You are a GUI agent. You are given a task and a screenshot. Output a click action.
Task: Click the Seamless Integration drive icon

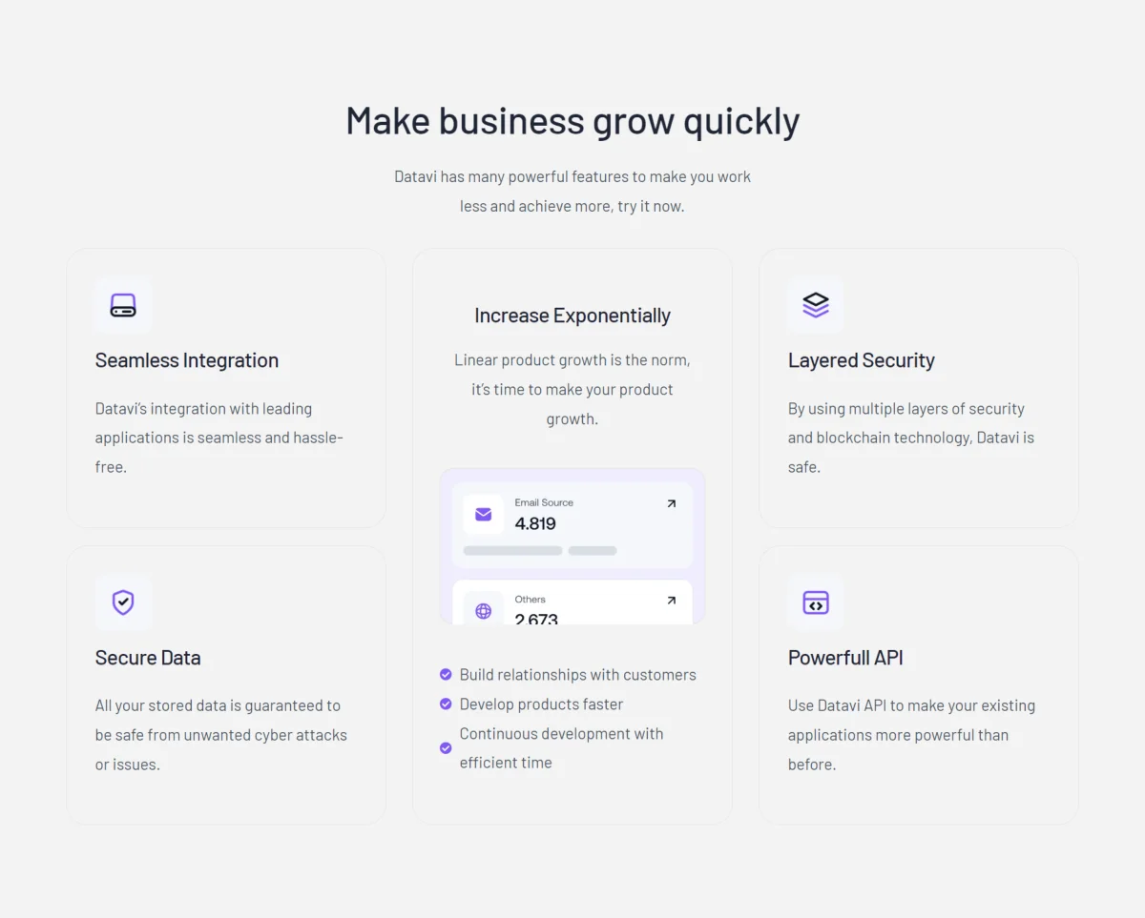click(x=123, y=305)
